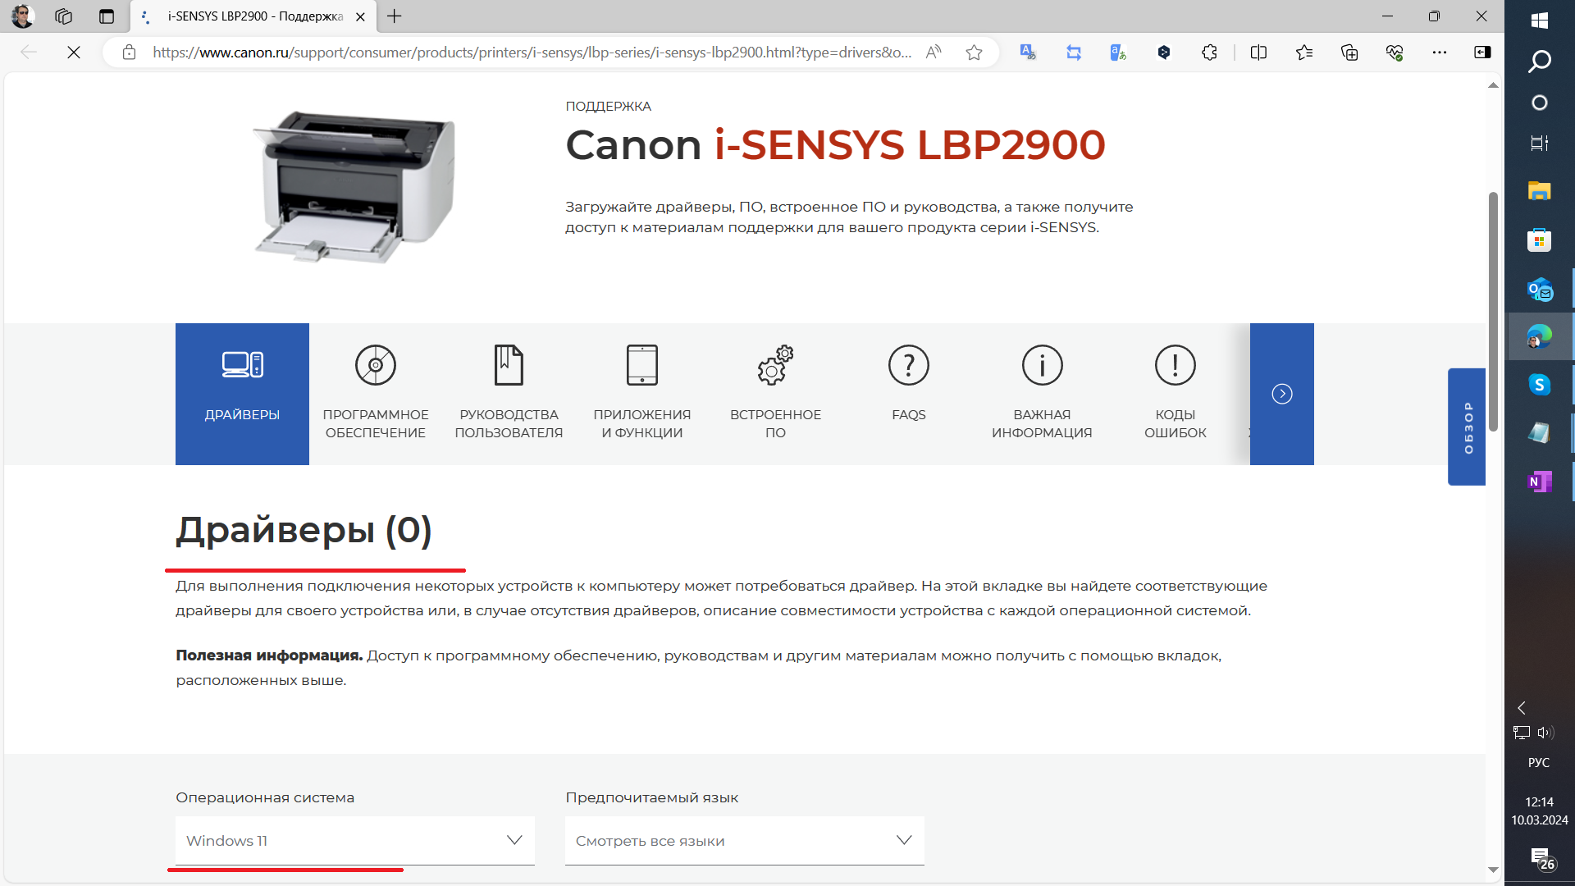The height and width of the screenshot is (886, 1575).
Task: Open the Drivers (ДРАЙВЕРЫ) tab
Action: [242, 394]
